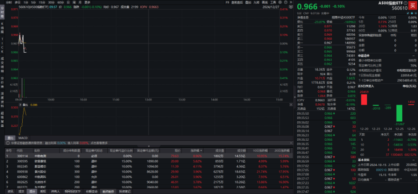Image resolution: width=418 pixels, height=194 pixels.
Task: Open the 申赎标的ETF bottom tab
Action: coord(72,191)
